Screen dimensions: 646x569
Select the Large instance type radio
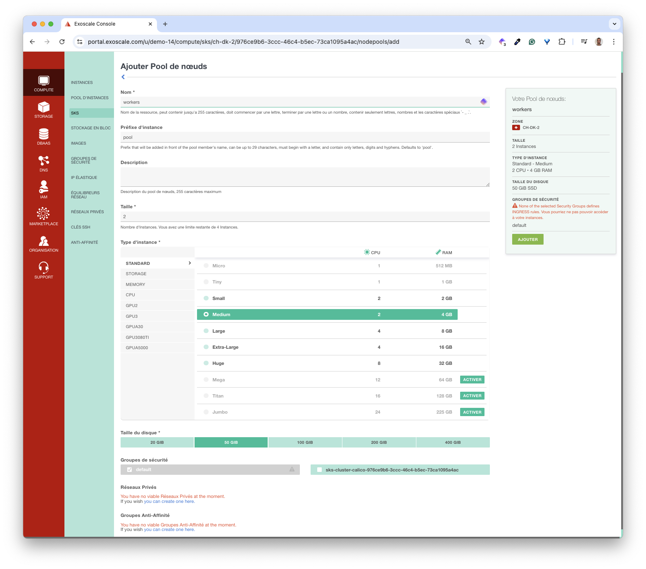[206, 331]
